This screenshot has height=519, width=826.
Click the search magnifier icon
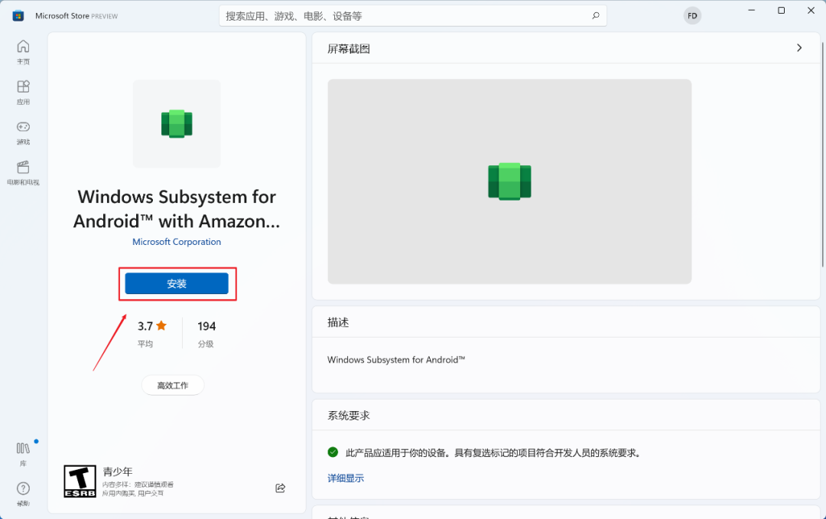(x=595, y=16)
